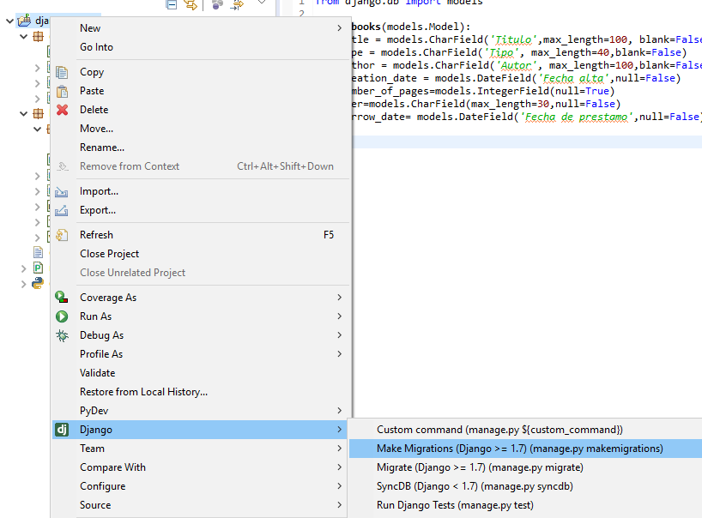Expand the Python interpreter tree node

click(x=23, y=284)
